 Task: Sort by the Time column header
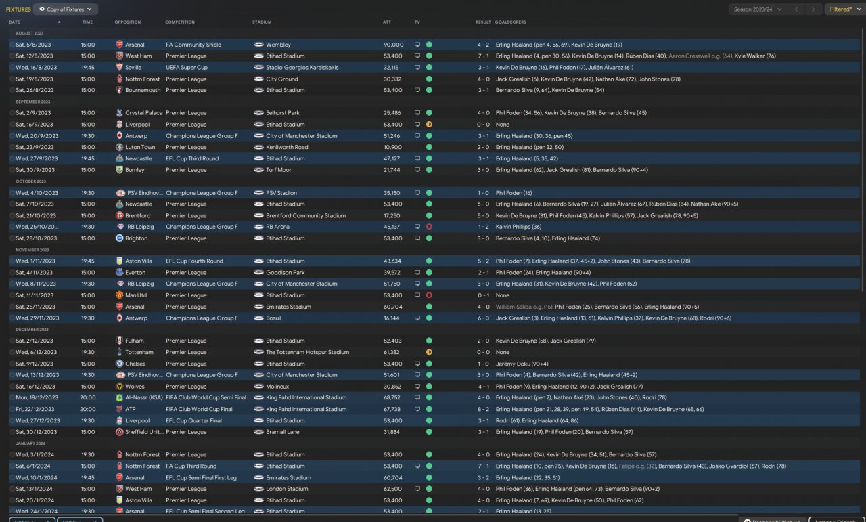pyautogui.click(x=88, y=22)
